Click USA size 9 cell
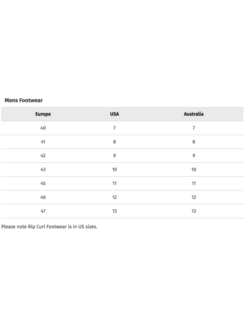245x327 pixels. pyautogui.click(x=114, y=156)
